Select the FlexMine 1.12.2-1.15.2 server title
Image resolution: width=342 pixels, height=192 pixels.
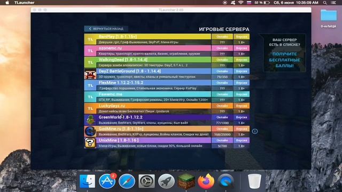coord(121,83)
